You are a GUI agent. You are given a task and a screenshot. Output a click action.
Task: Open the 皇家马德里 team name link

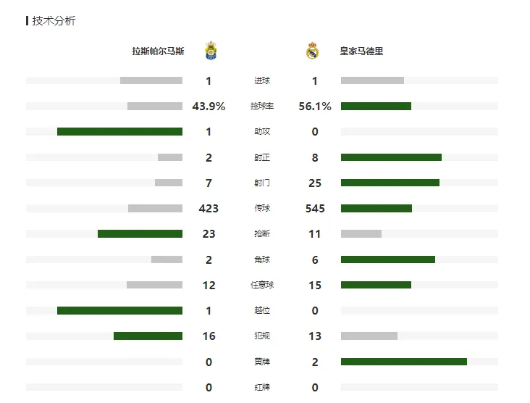(361, 51)
